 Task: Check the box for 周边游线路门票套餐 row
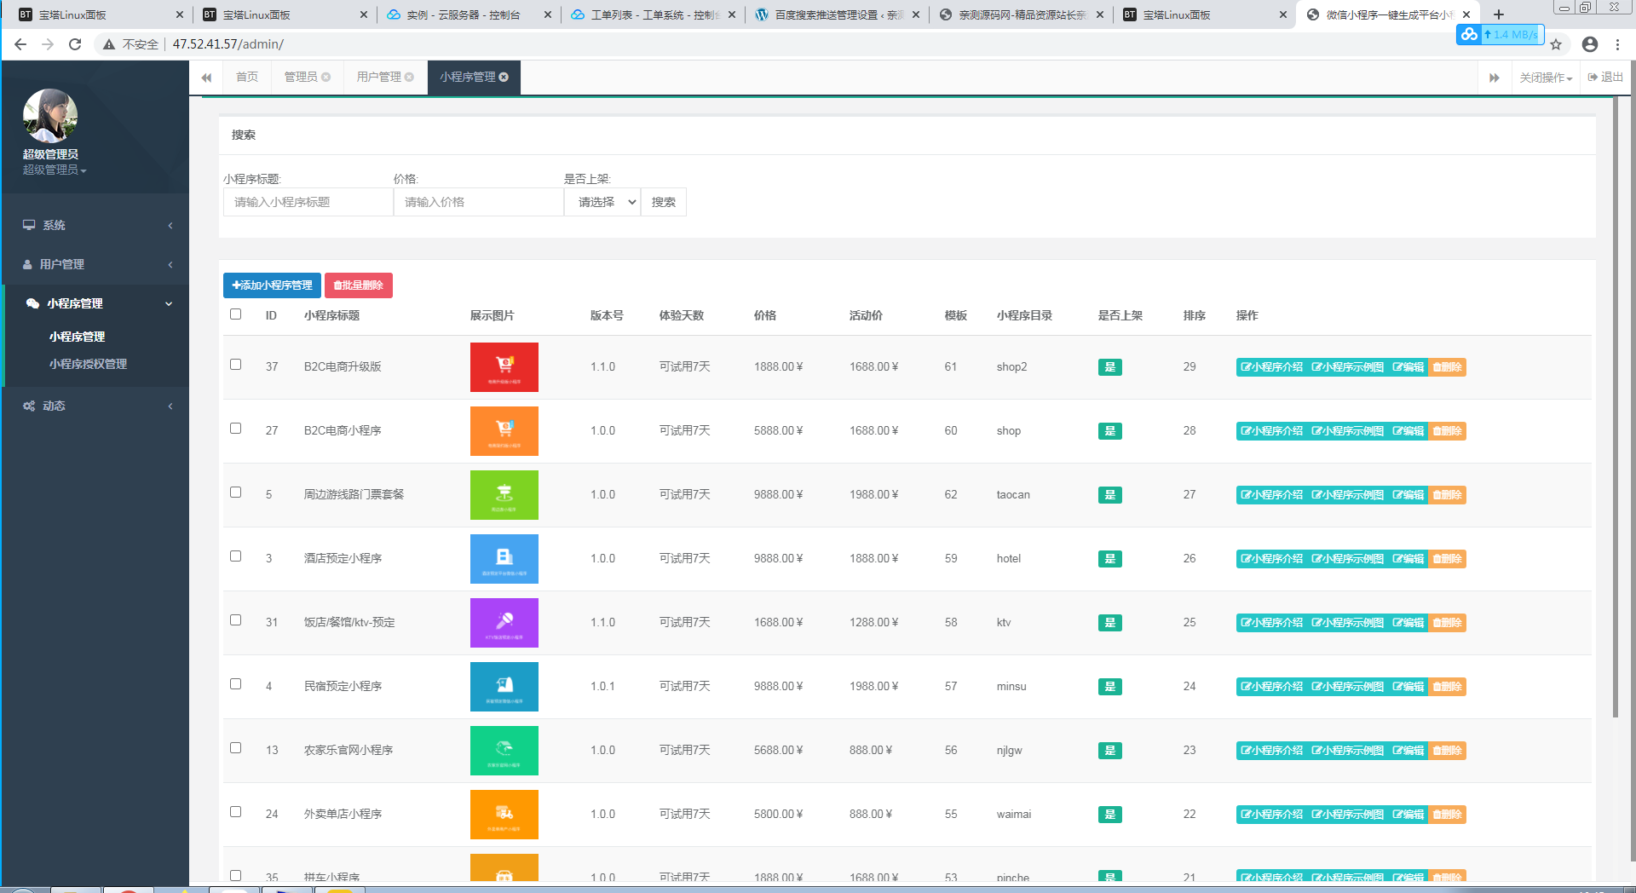click(236, 493)
